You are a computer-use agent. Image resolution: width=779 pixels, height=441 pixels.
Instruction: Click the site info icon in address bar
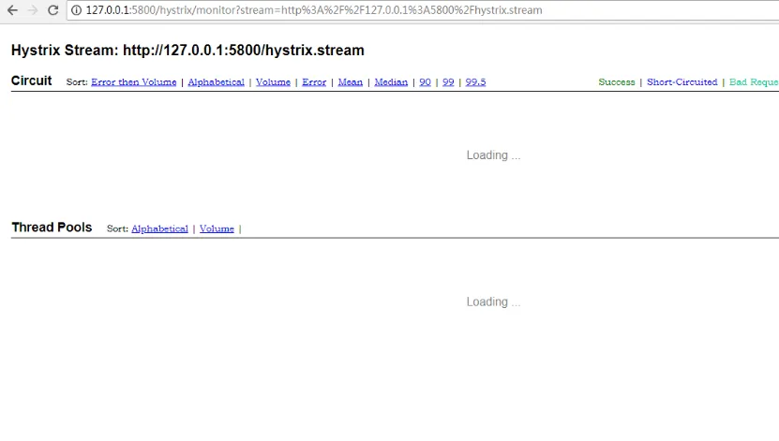tap(76, 10)
